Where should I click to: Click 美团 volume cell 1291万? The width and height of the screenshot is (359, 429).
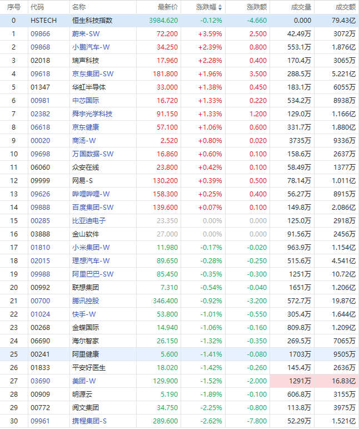click(x=300, y=381)
